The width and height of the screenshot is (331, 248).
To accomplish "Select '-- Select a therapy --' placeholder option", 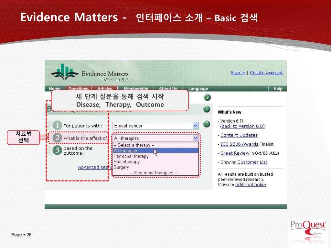I will click(155, 145).
